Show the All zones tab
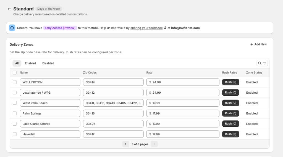Viewport: 283px width, 157px height. click(x=17, y=63)
